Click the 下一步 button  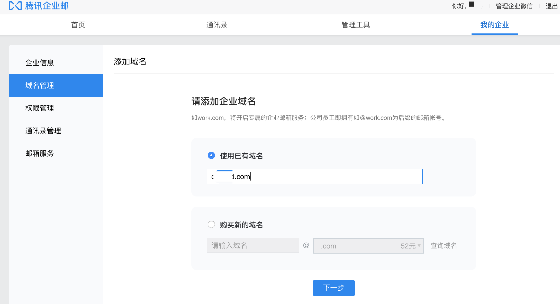point(333,288)
